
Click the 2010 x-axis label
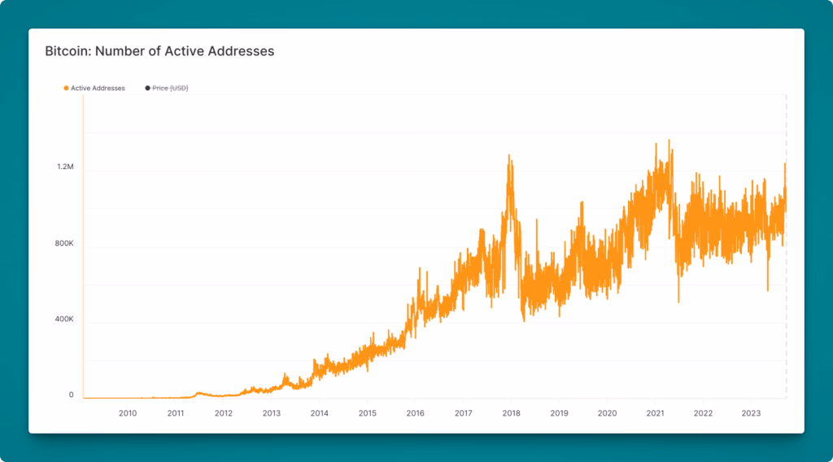click(x=128, y=413)
